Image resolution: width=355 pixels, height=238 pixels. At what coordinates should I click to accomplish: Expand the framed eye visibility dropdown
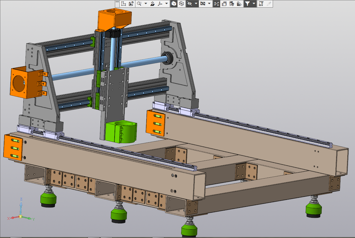(209, 4)
